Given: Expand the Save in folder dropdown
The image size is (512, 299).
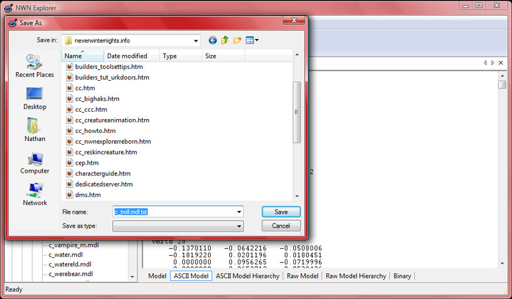Looking at the screenshot, I should click(196, 40).
